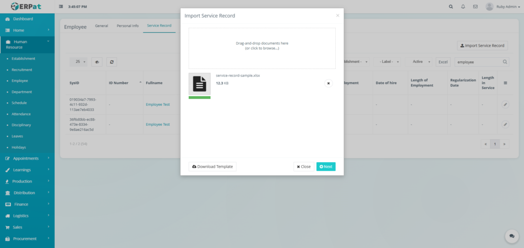Expand the Appointments sidebar menu
The image size is (524, 248).
point(27,159)
